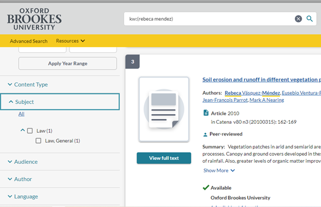Collapse the Law subject tree arrow

22,130
